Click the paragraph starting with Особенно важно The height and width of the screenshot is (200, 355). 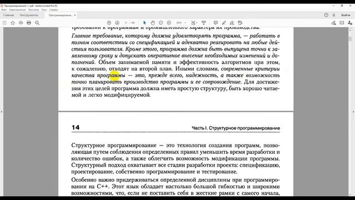(x=175, y=187)
